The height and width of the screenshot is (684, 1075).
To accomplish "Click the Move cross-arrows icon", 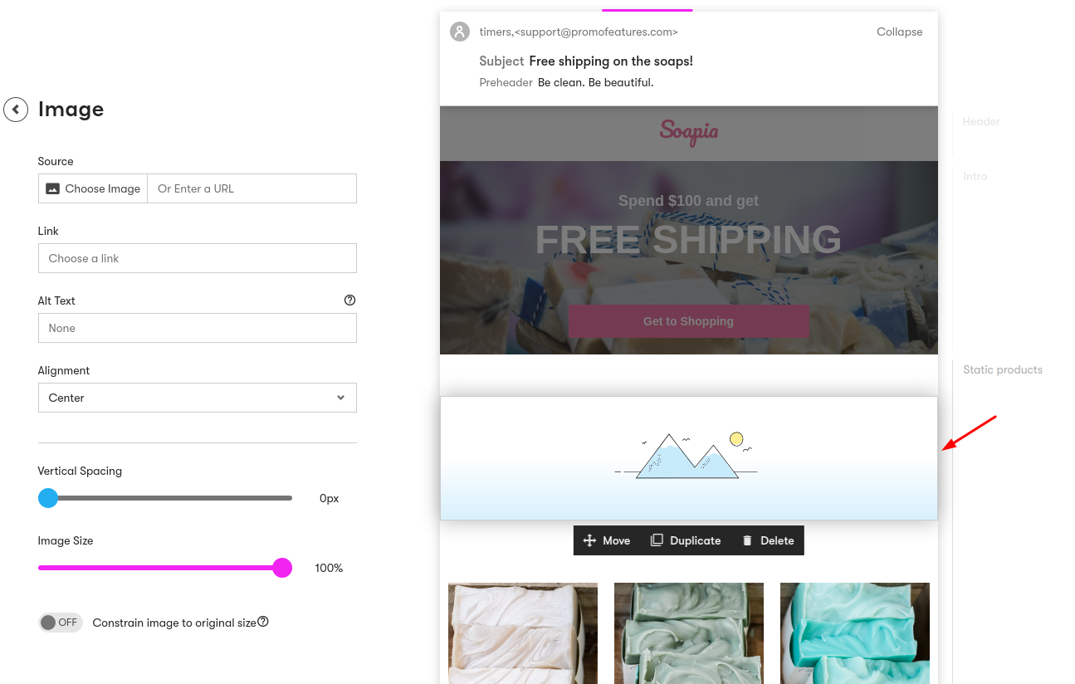I will (589, 540).
